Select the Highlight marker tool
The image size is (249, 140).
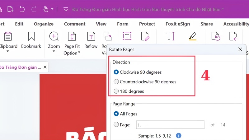pyautogui.click(x=193, y=36)
